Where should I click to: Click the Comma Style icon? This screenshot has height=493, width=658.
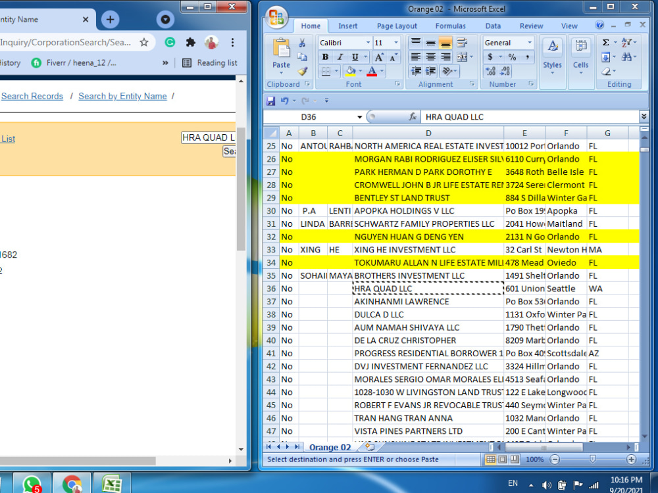coord(527,57)
